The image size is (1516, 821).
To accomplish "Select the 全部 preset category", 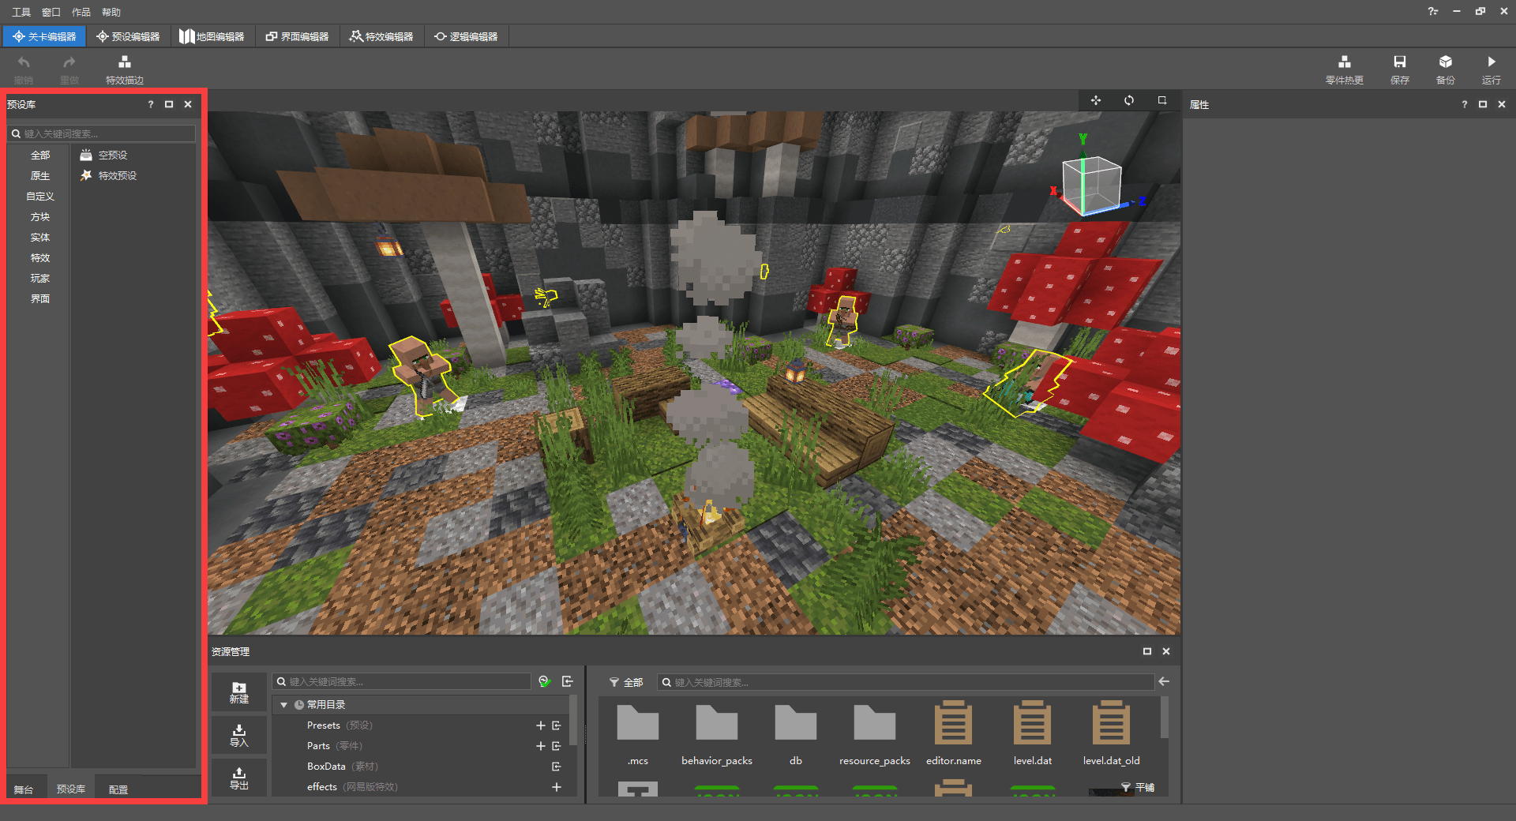I will click(40, 156).
